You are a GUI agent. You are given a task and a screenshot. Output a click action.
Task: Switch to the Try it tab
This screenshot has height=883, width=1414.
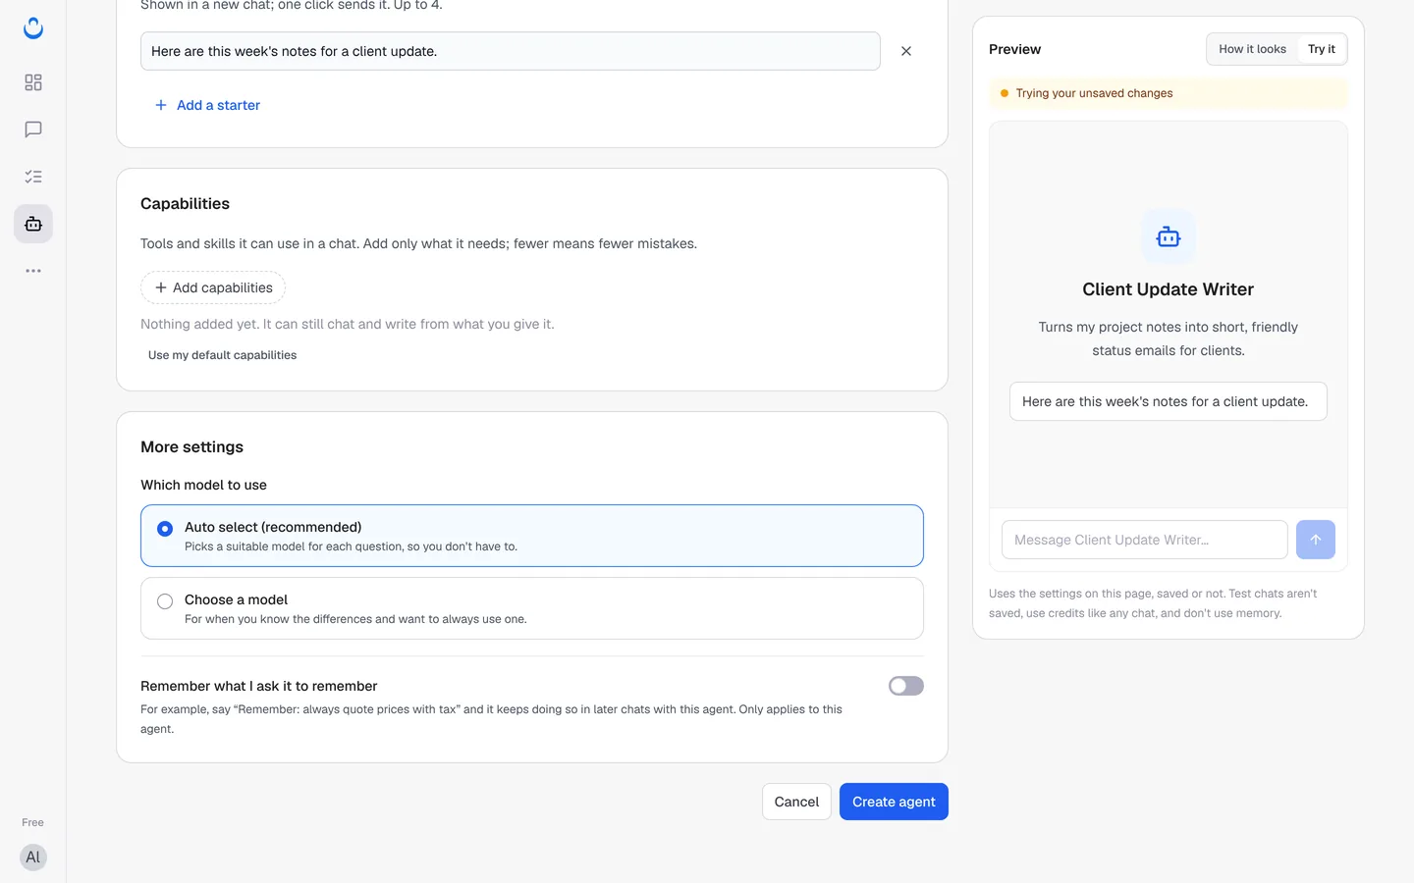click(x=1322, y=49)
